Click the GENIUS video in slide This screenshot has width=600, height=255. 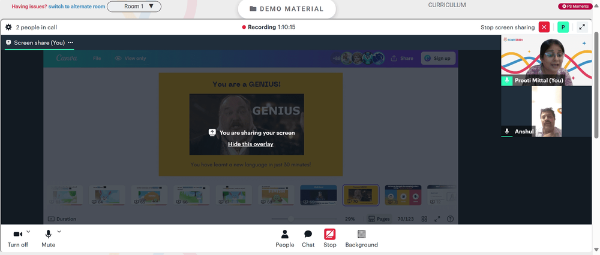tap(247, 125)
